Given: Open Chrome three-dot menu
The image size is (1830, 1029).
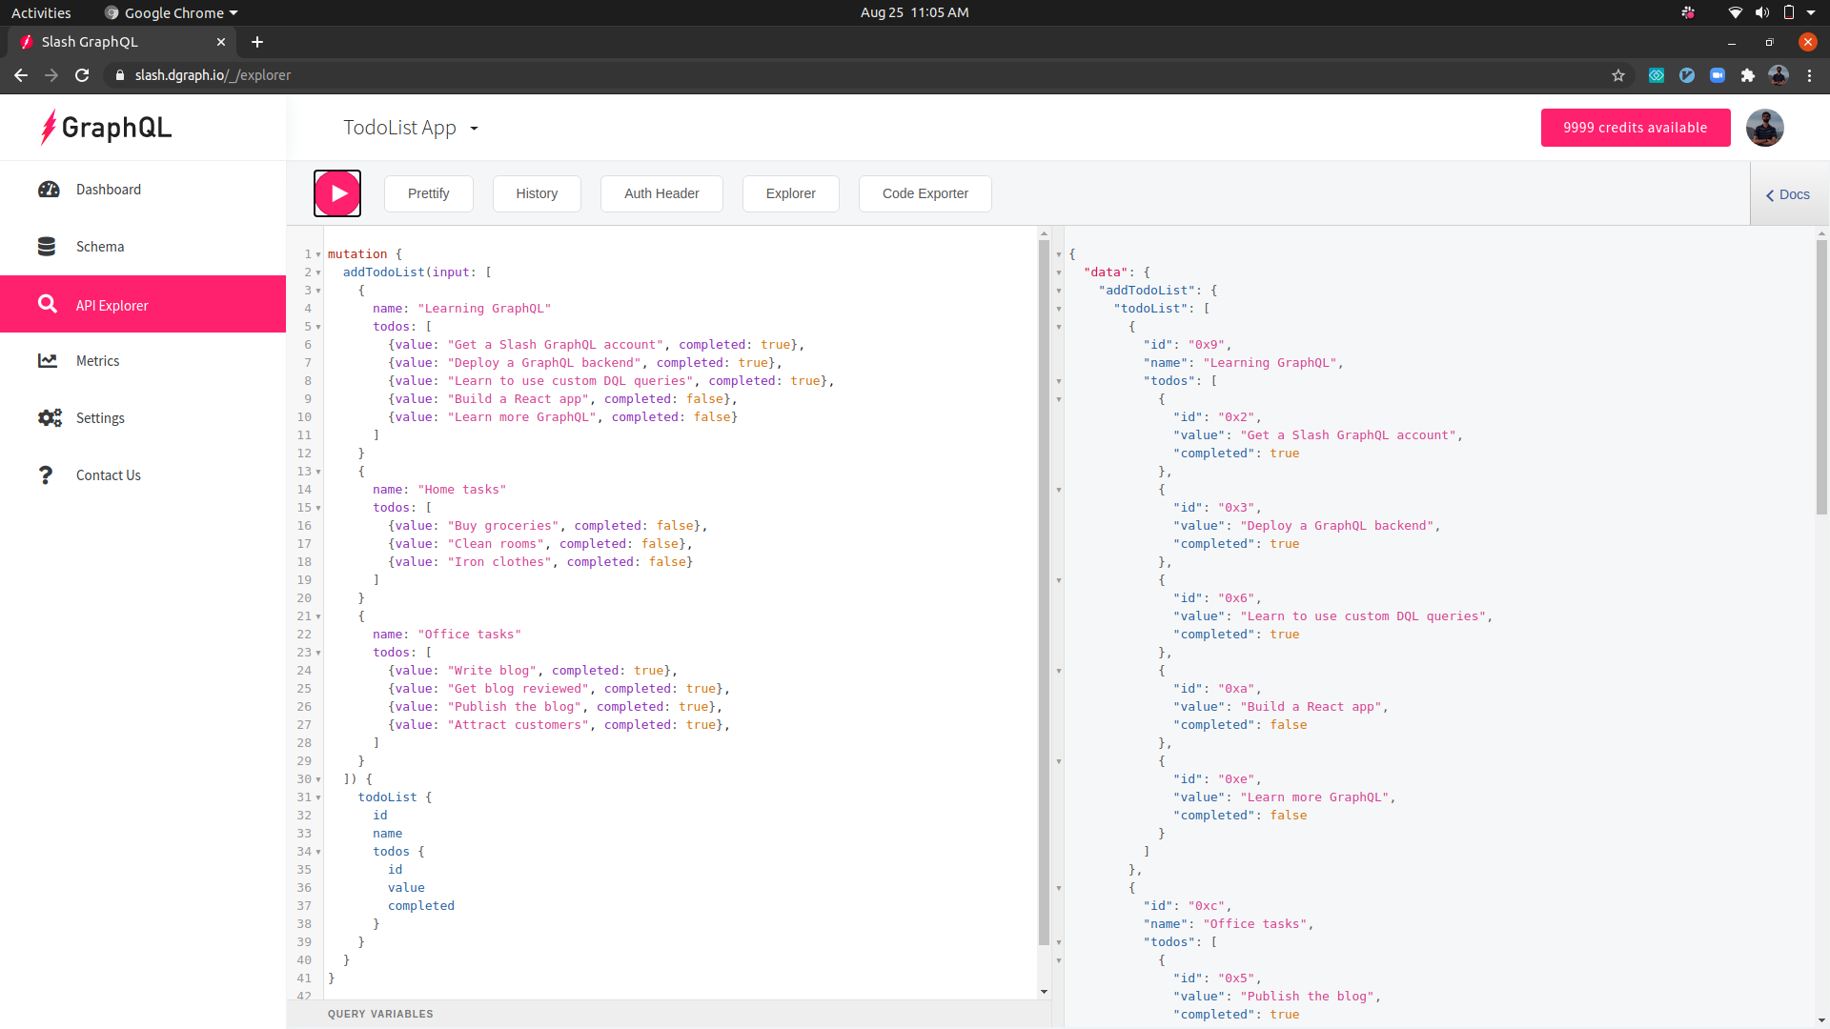Looking at the screenshot, I should [1809, 75].
